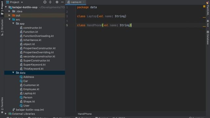The height and width of the screenshot is (118, 210).
Task: Open ThisKeyword.kt file
Action: coord(33,69)
